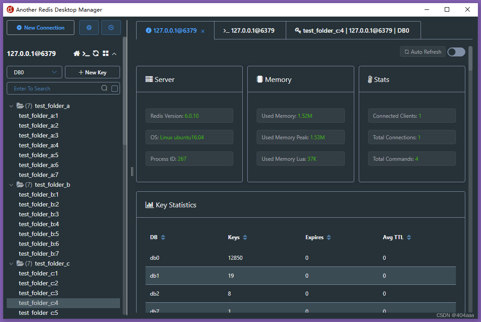The height and width of the screenshot is (322, 481).
Task: Click the 12850 keys value for db0
Action: click(x=235, y=258)
